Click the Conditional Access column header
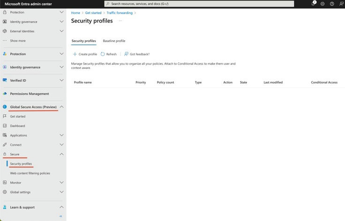This screenshot has height=221, width=345. coord(324,82)
